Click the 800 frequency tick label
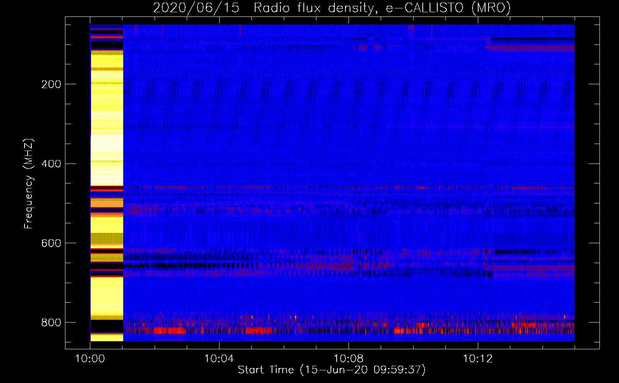The height and width of the screenshot is (383, 619). click(51, 322)
